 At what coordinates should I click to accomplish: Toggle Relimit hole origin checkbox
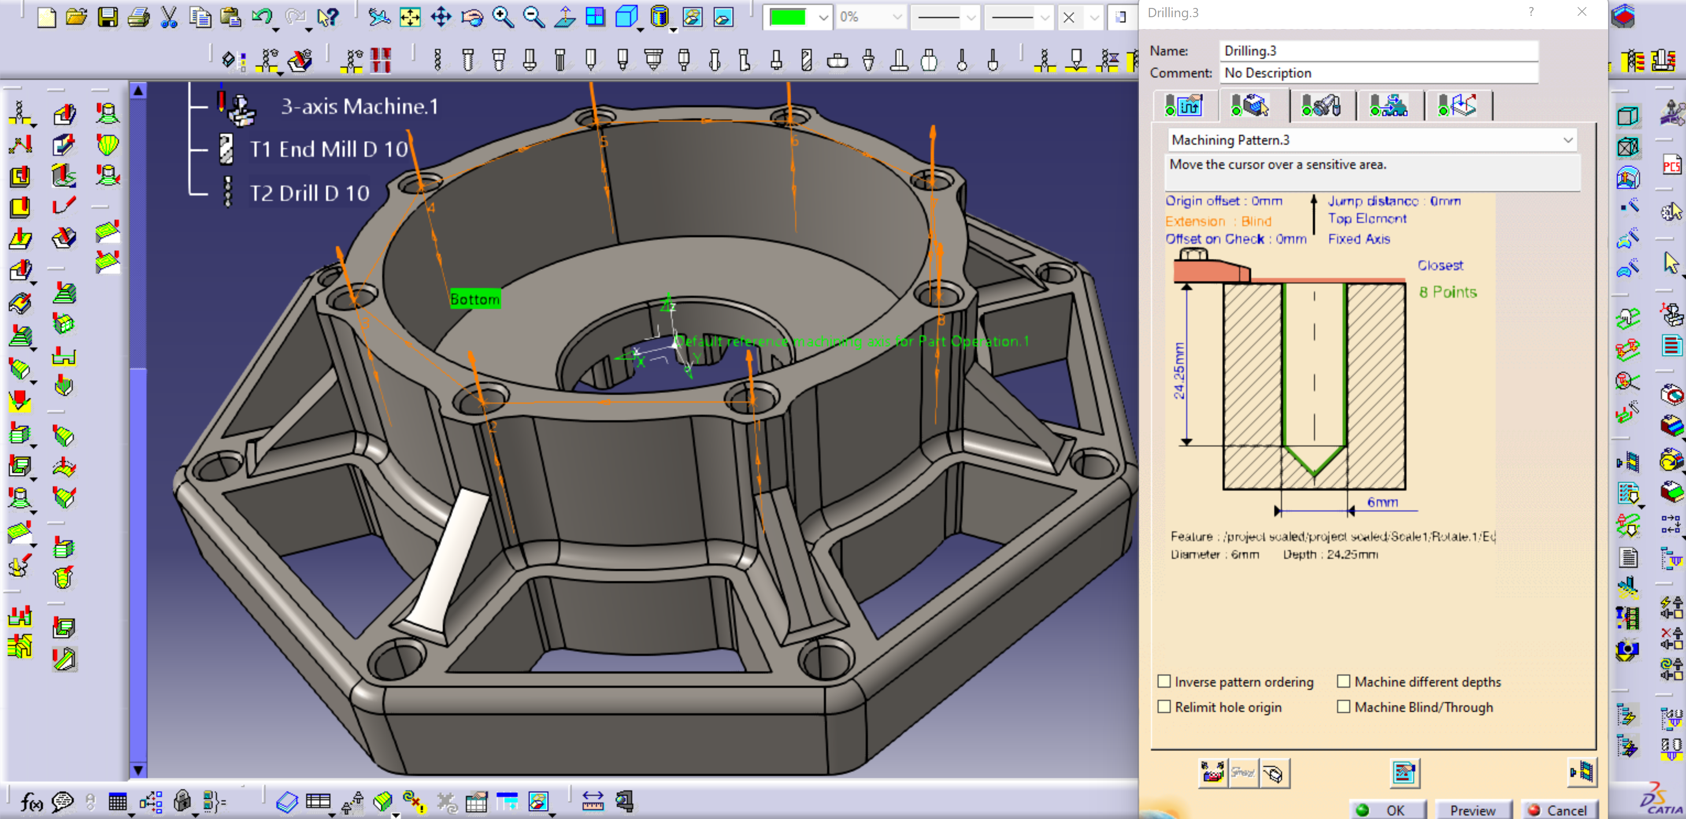tap(1164, 707)
